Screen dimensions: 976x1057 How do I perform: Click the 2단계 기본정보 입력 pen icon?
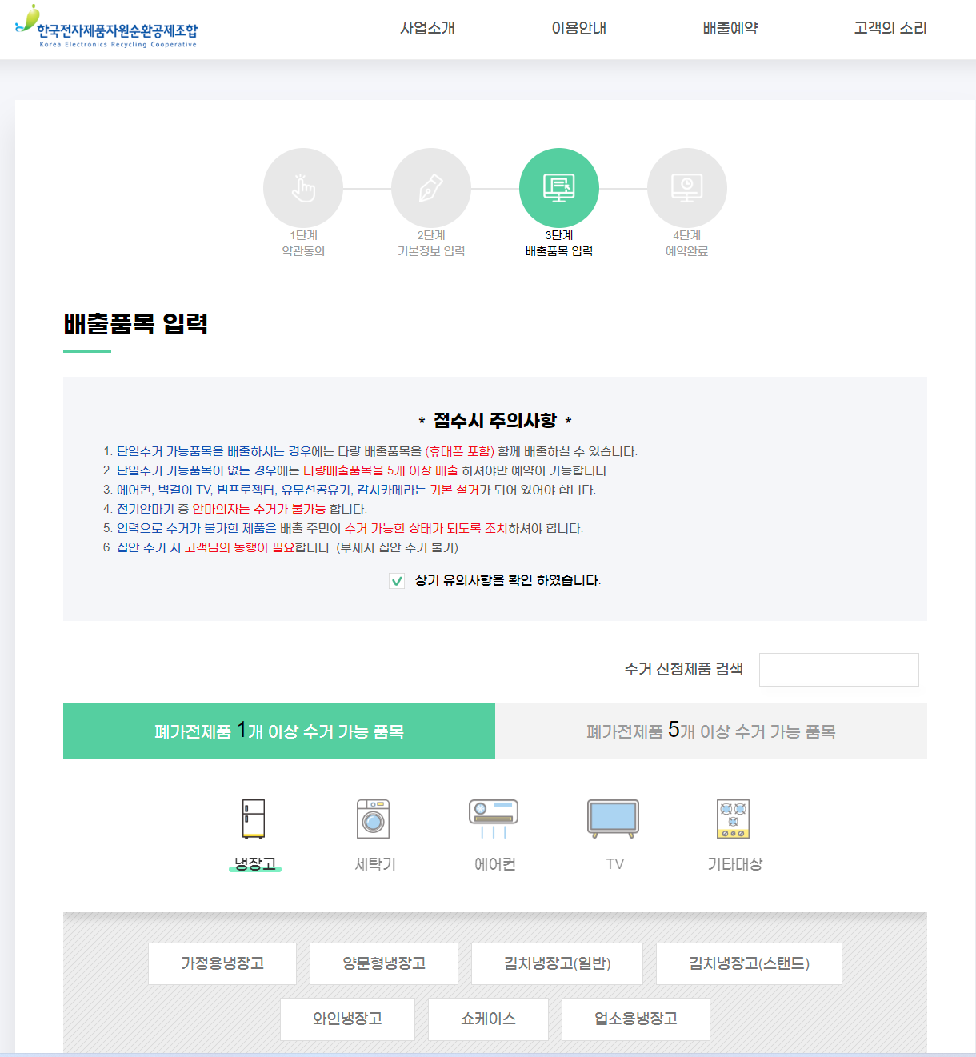[431, 188]
